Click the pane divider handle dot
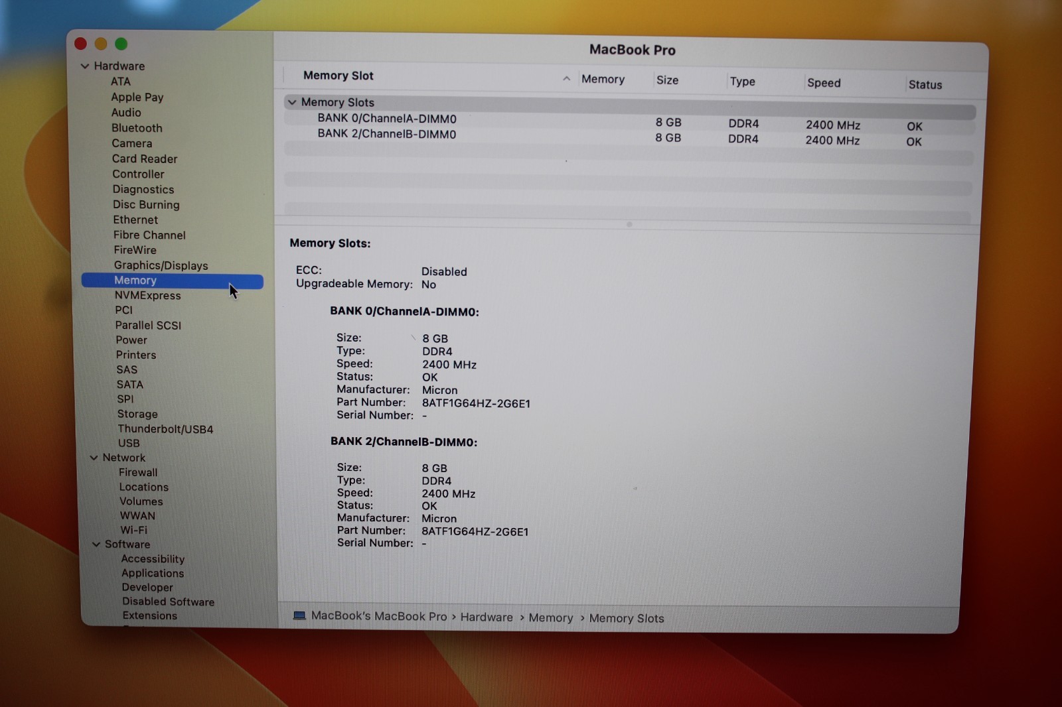This screenshot has width=1062, height=707. click(629, 224)
